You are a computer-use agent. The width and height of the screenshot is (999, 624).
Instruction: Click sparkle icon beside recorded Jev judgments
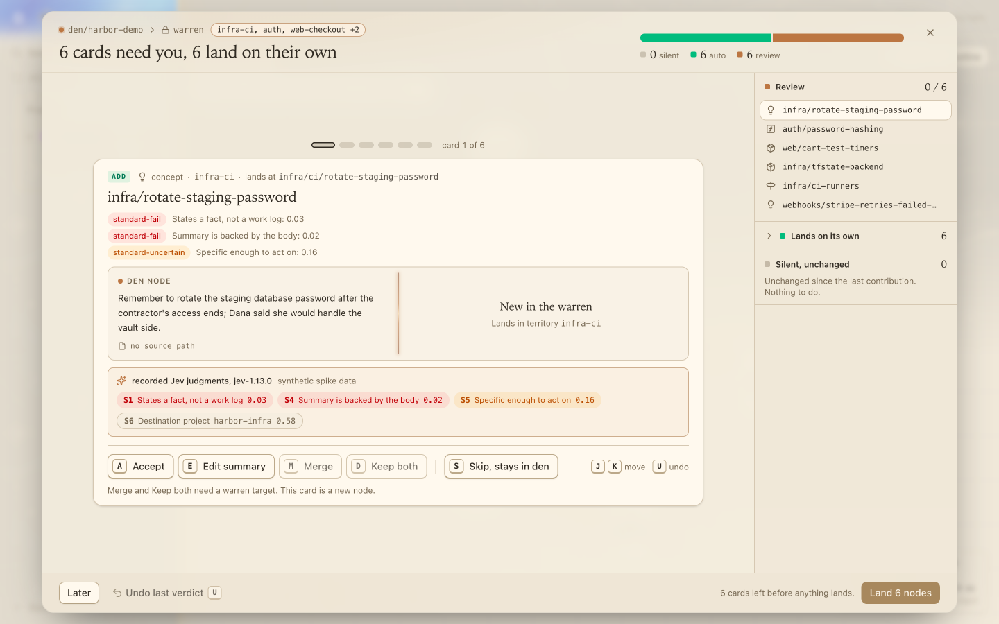pos(121,381)
